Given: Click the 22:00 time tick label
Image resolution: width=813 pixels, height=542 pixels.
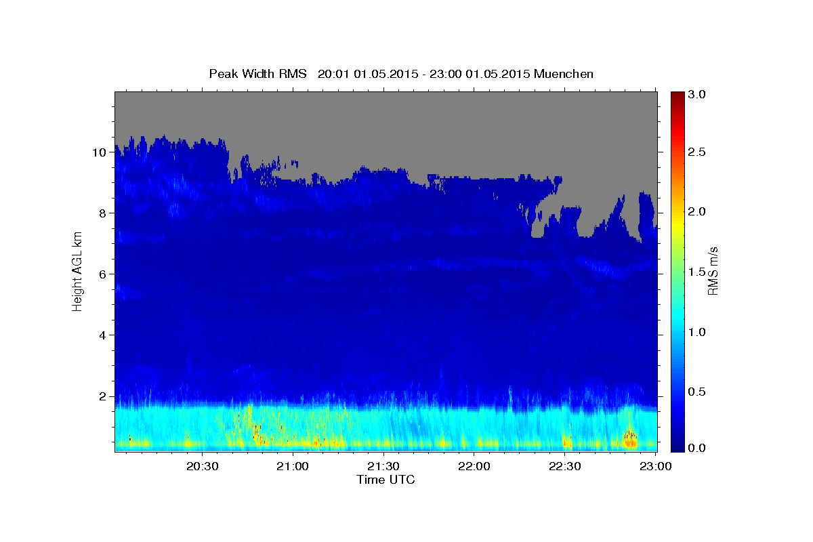Looking at the screenshot, I should (474, 466).
